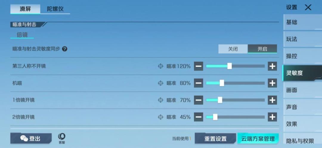Switch to the 陀螺仪 tab

(x=55, y=9)
